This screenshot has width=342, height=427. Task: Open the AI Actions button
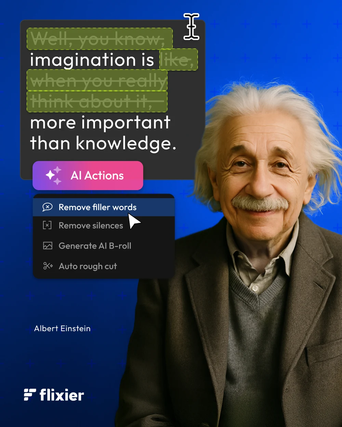click(88, 176)
